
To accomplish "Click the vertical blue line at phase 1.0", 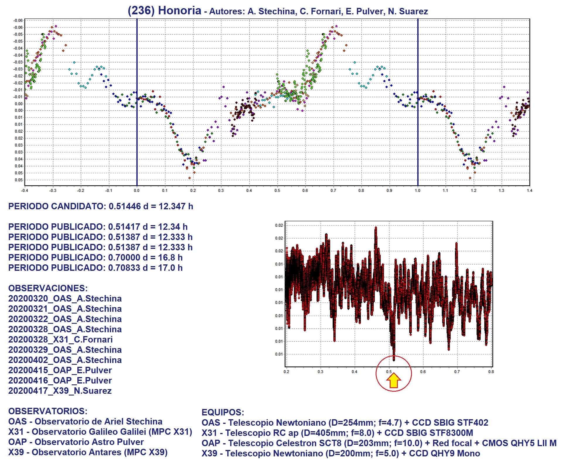I will pyautogui.click(x=418, y=102).
